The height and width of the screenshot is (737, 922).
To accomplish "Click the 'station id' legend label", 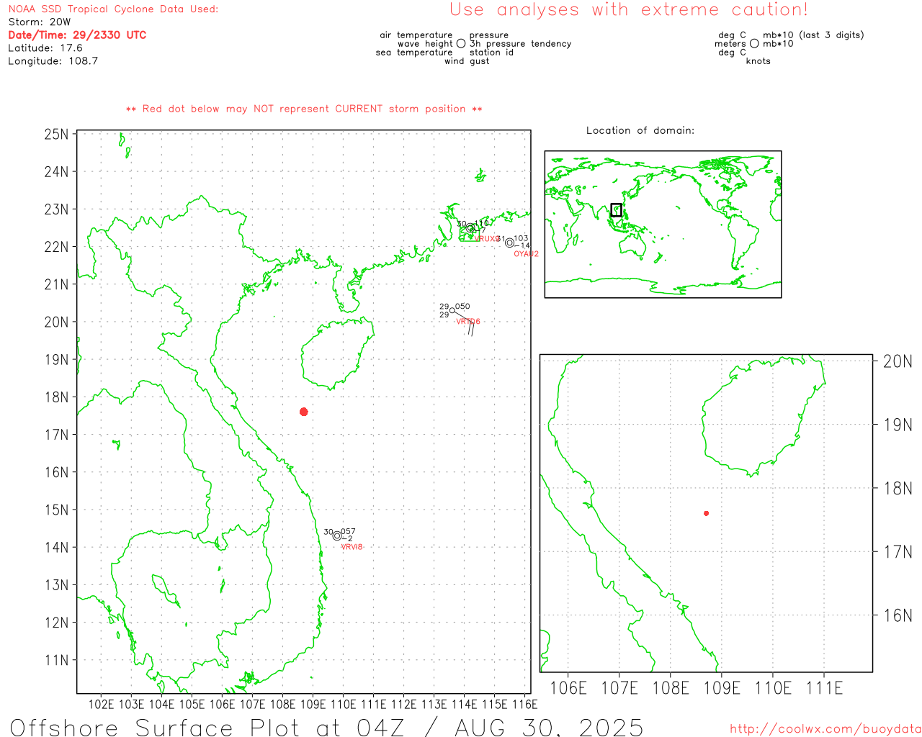I will pos(491,53).
